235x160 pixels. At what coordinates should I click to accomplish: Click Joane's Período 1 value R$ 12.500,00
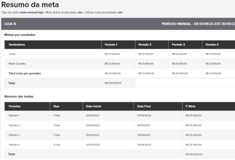(x=112, y=54)
